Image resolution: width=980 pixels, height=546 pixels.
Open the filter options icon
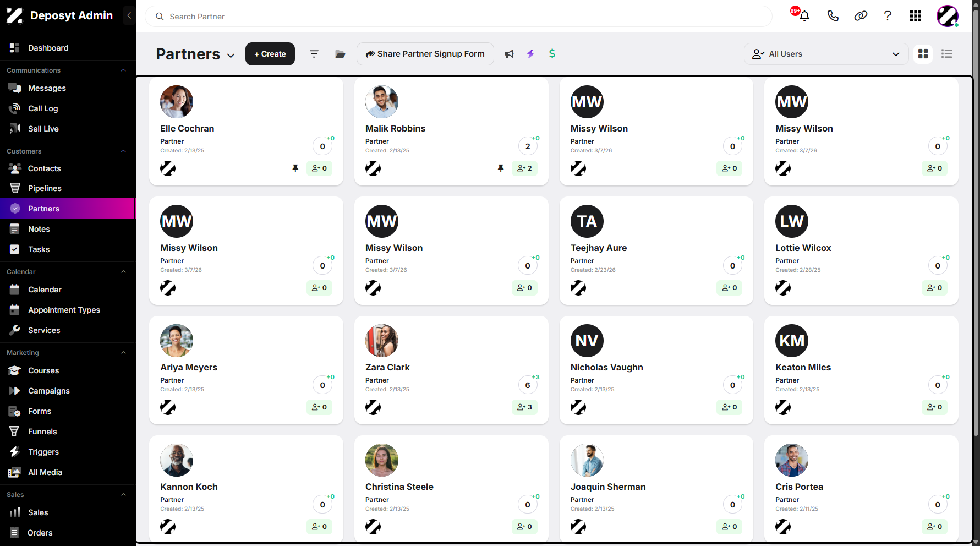click(x=314, y=54)
